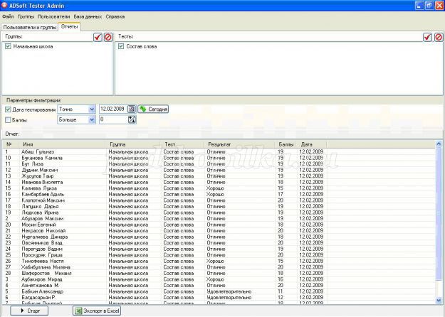Switch to Пользователи и группы tab
Screen dimensions: 445x317
tap(30, 26)
